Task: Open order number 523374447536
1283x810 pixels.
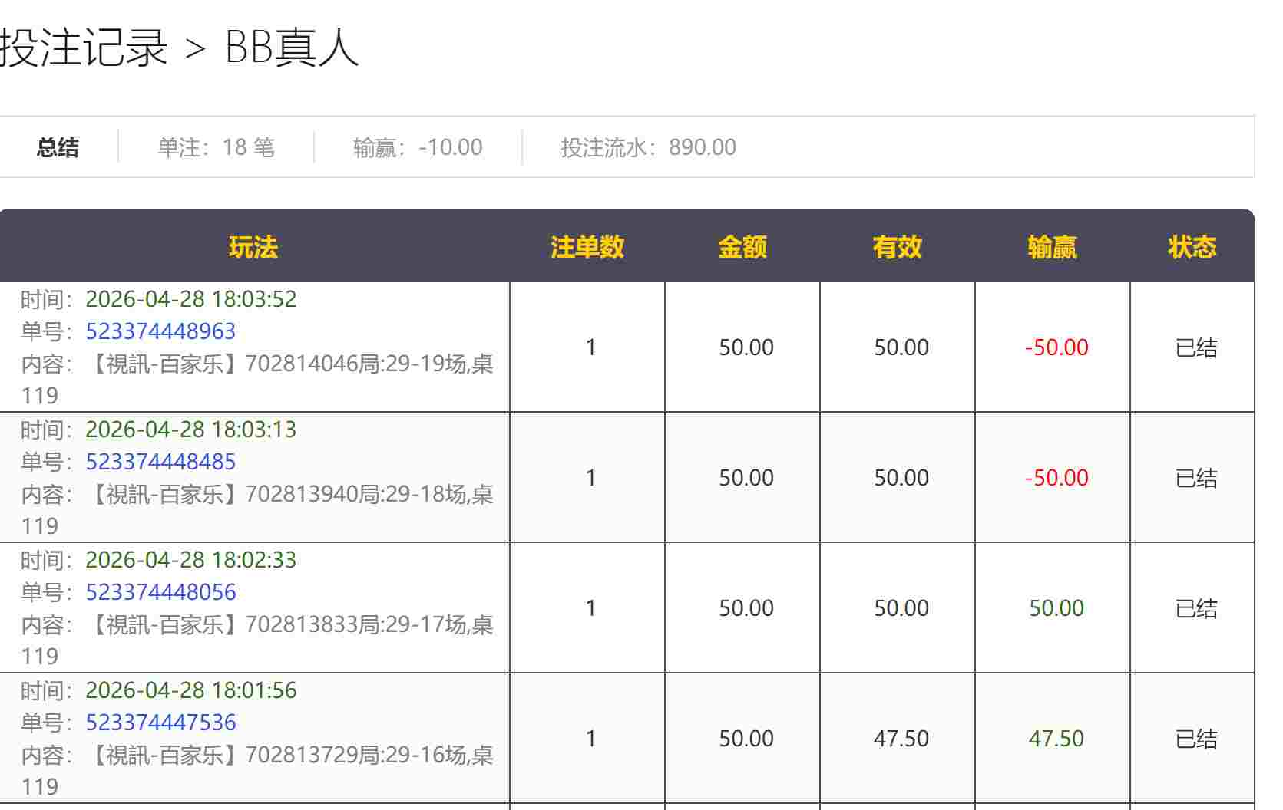Action: (160, 723)
